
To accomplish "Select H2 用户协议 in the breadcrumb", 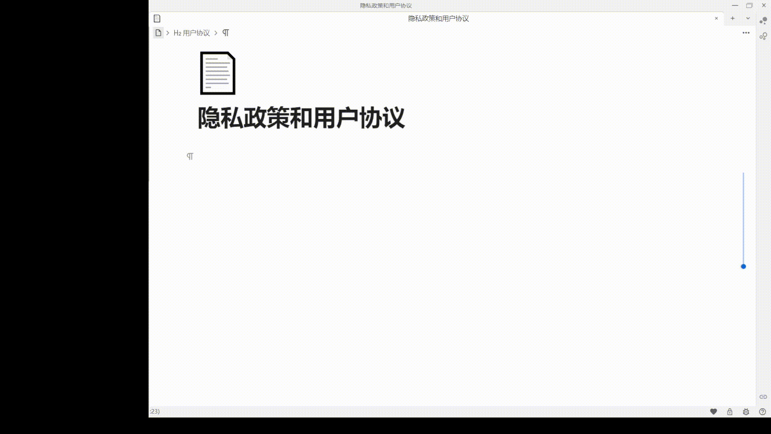I will [192, 33].
